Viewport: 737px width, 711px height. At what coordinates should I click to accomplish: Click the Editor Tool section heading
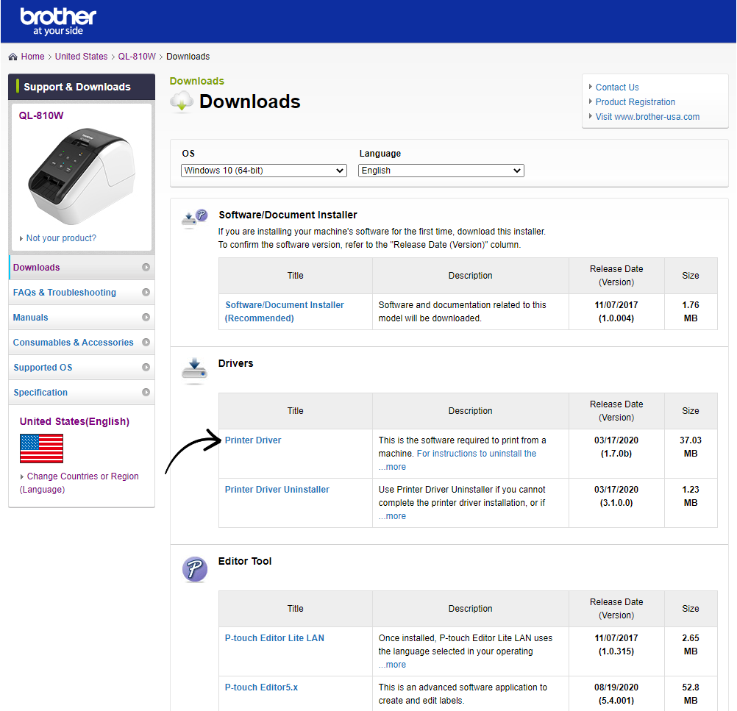point(245,561)
